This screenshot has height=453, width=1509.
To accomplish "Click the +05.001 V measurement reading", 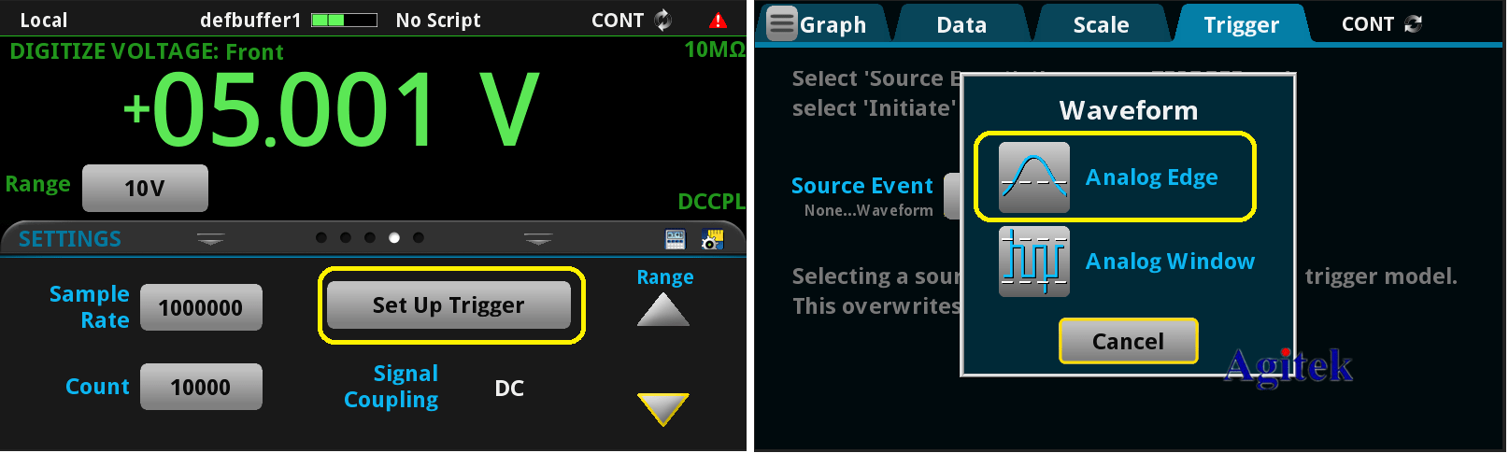I will click(x=332, y=112).
